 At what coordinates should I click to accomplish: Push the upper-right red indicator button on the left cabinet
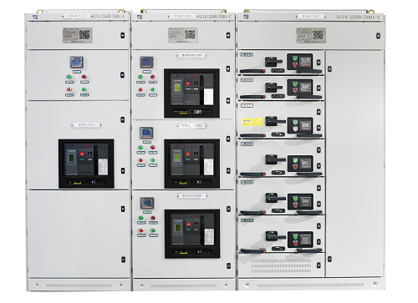(84, 77)
